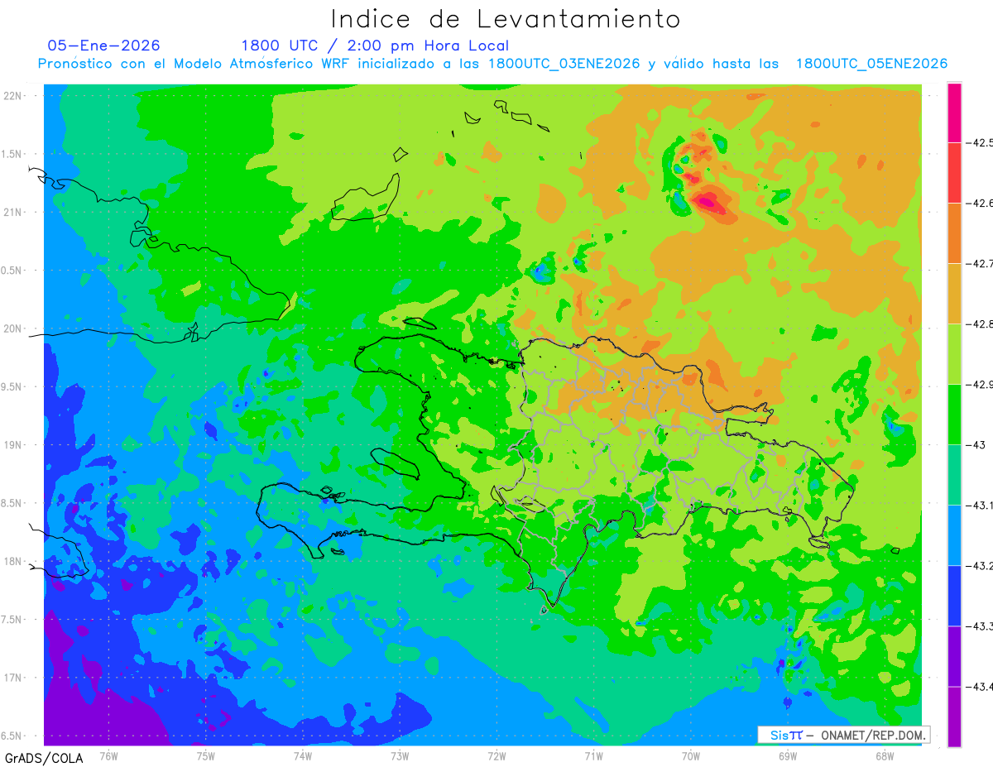Image resolution: width=993 pixels, height=767 pixels.
Task: Select the date text '05-Ene-2026'
Action: click(x=103, y=46)
